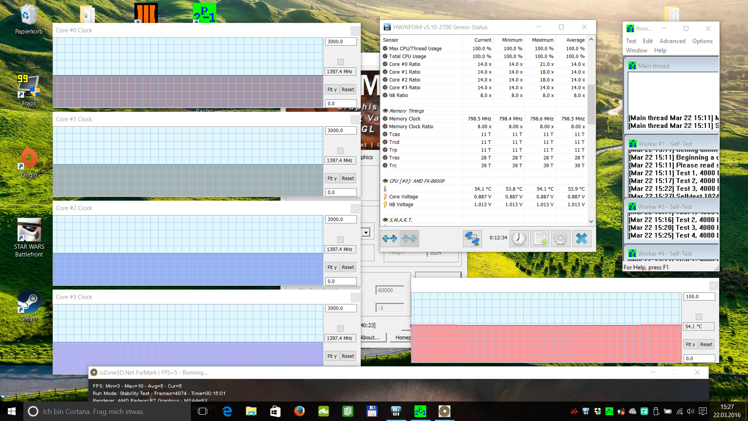Open Firefox from the taskbar
This screenshot has height=421, width=748.
click(299, 411)
